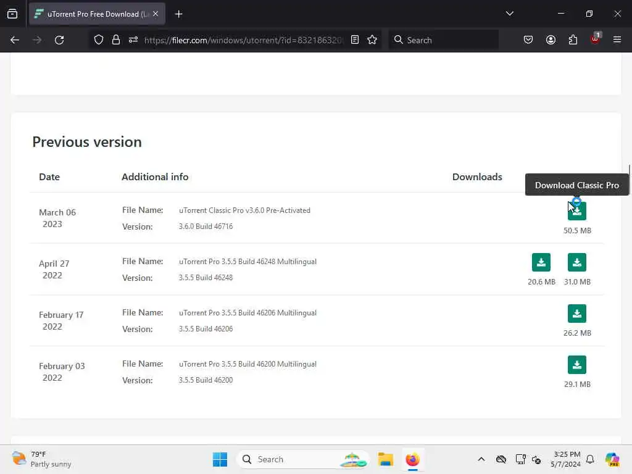The image size is (632, 474).
Task: Open the Windows Start menu
Action: click(x=220, y=459)
